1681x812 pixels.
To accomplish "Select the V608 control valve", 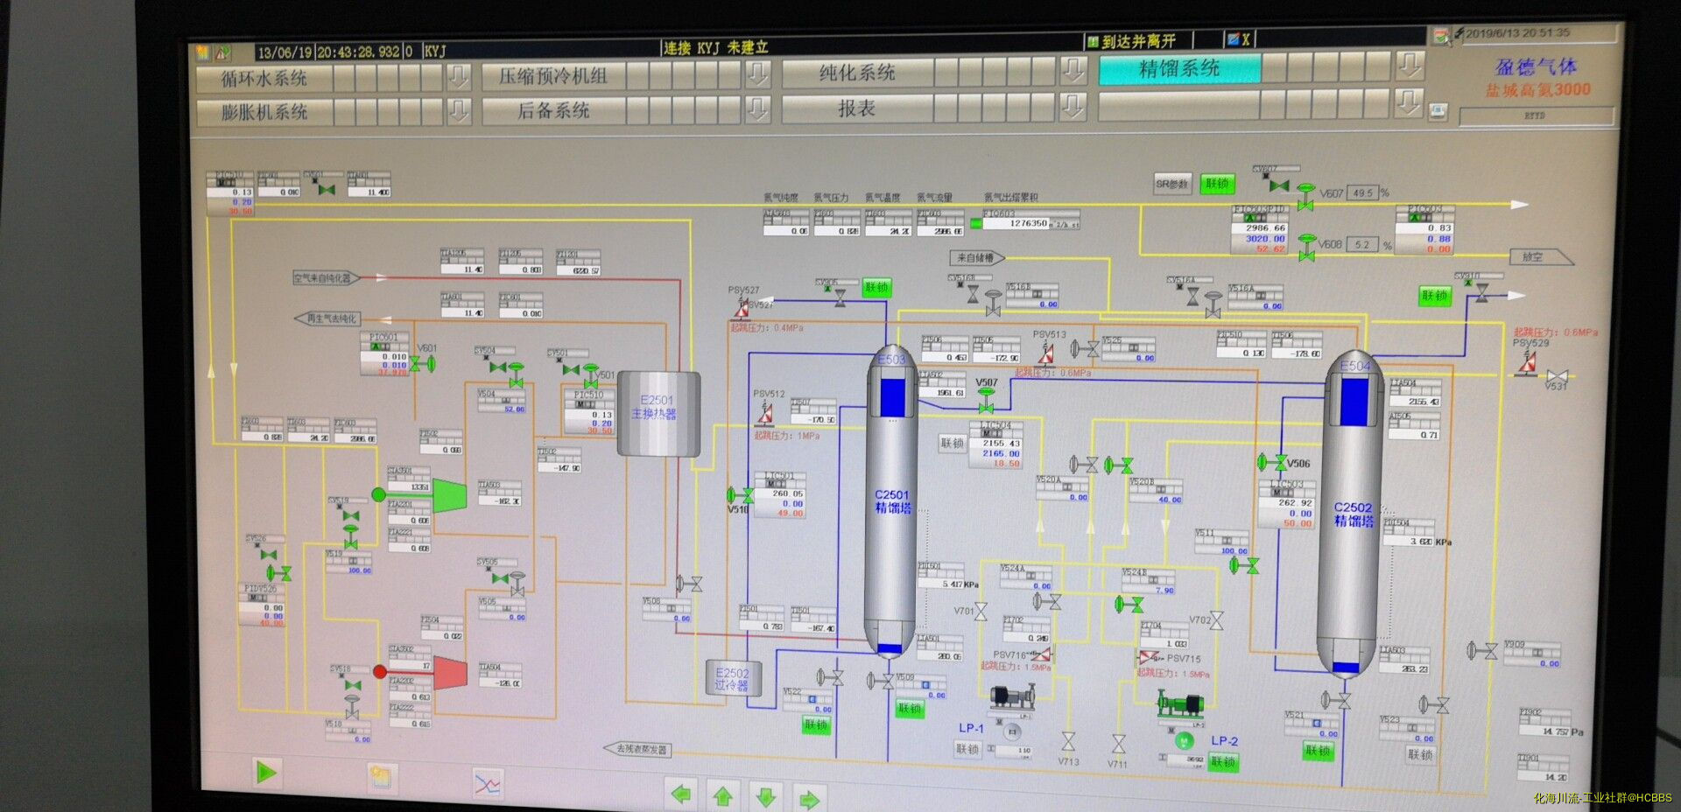I will tap(1306, 247).
